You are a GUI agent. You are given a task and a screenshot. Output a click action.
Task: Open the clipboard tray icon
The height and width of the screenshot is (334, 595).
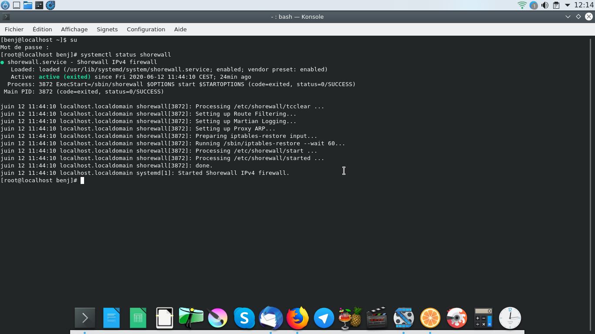click(x=556, y=5)
